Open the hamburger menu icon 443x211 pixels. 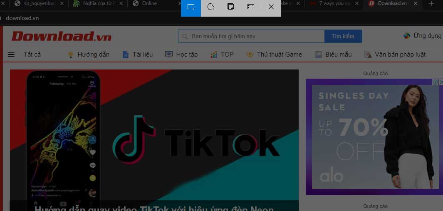coord(11,54)
